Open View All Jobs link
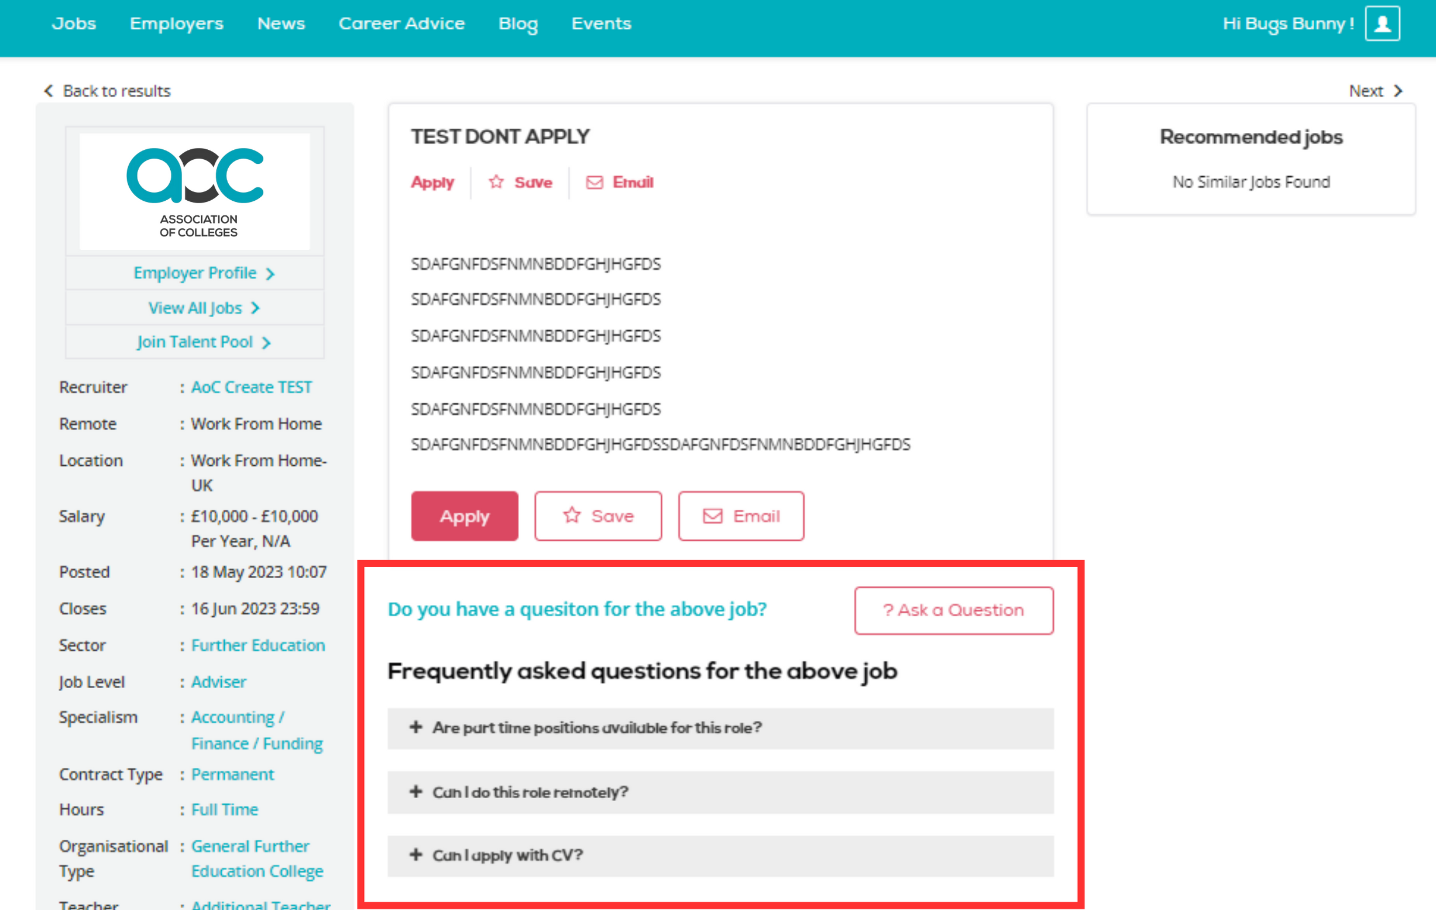 204,308
